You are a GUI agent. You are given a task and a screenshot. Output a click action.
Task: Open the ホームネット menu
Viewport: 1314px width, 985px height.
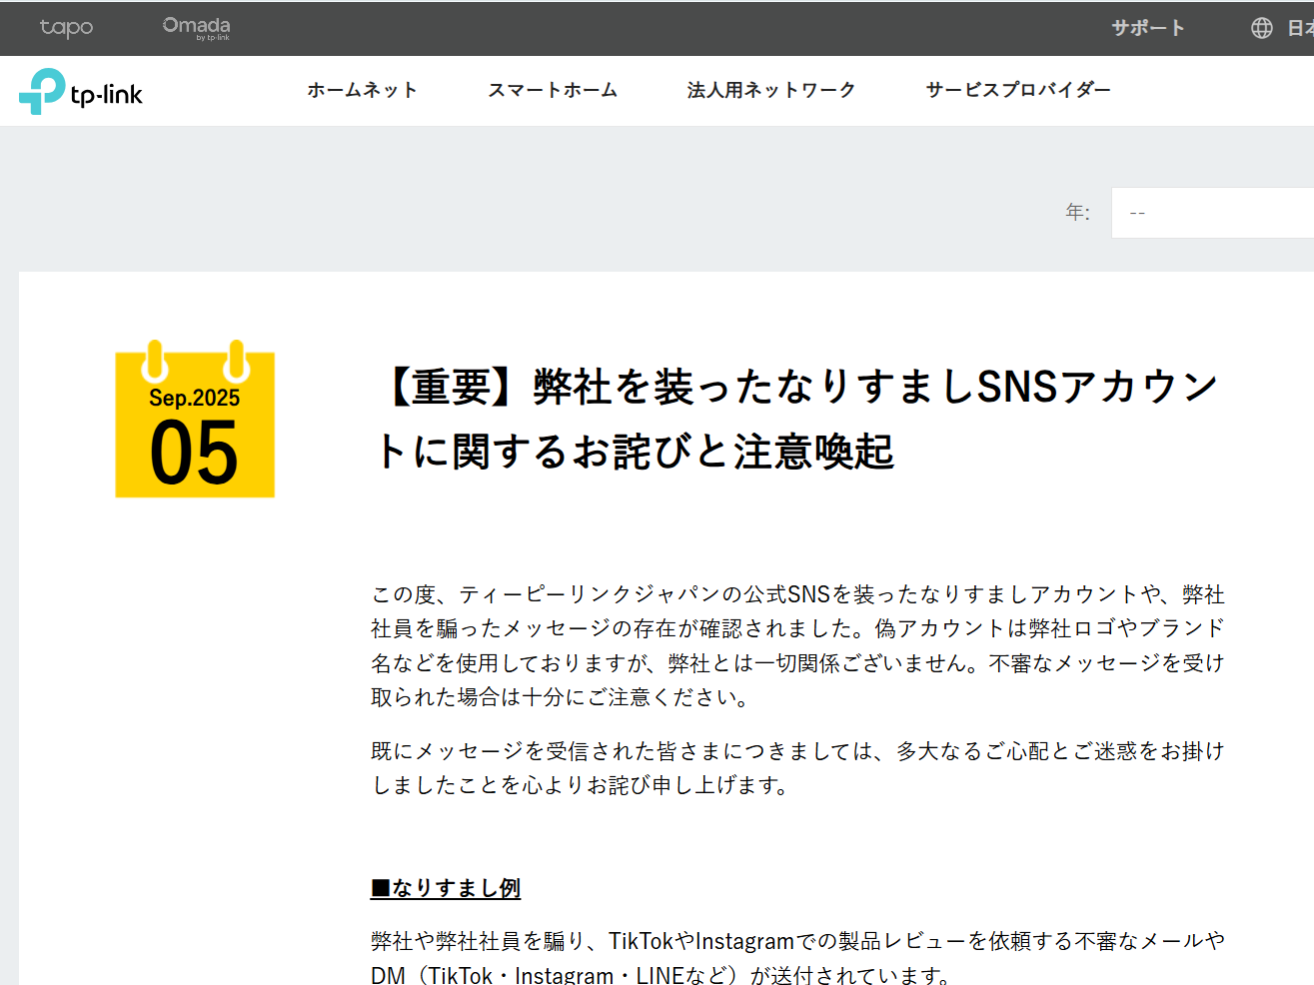(x=363, y=90)
